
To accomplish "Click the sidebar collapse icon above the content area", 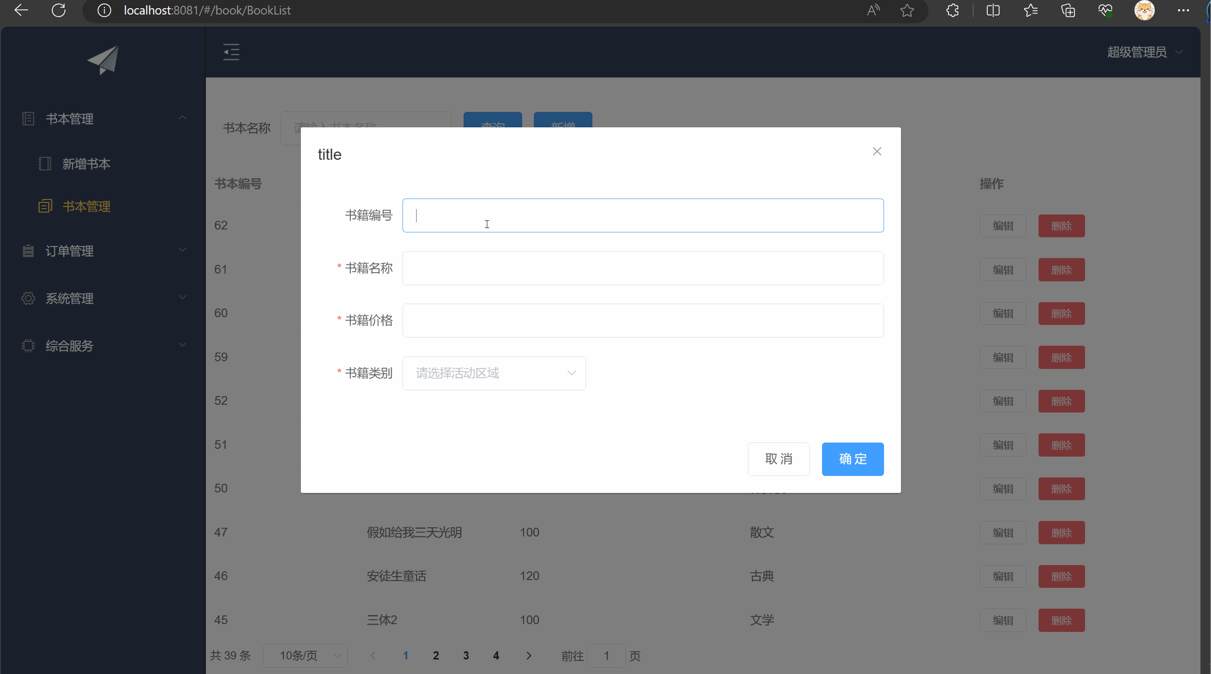I will pyautogui.click(x=231, y=52).
